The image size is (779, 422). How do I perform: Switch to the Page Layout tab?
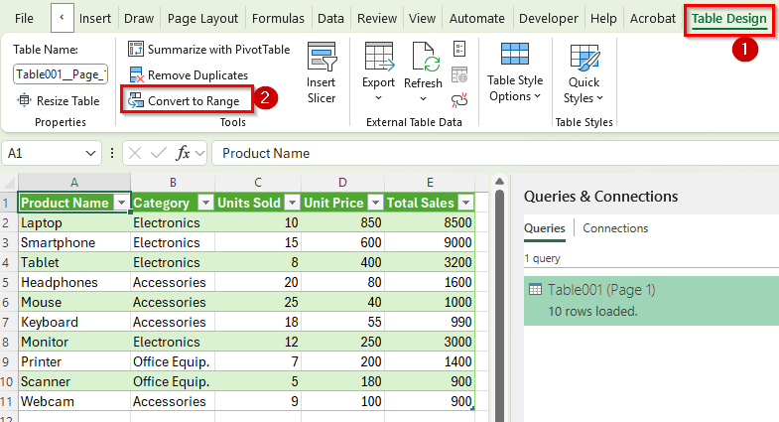(202, 19)
